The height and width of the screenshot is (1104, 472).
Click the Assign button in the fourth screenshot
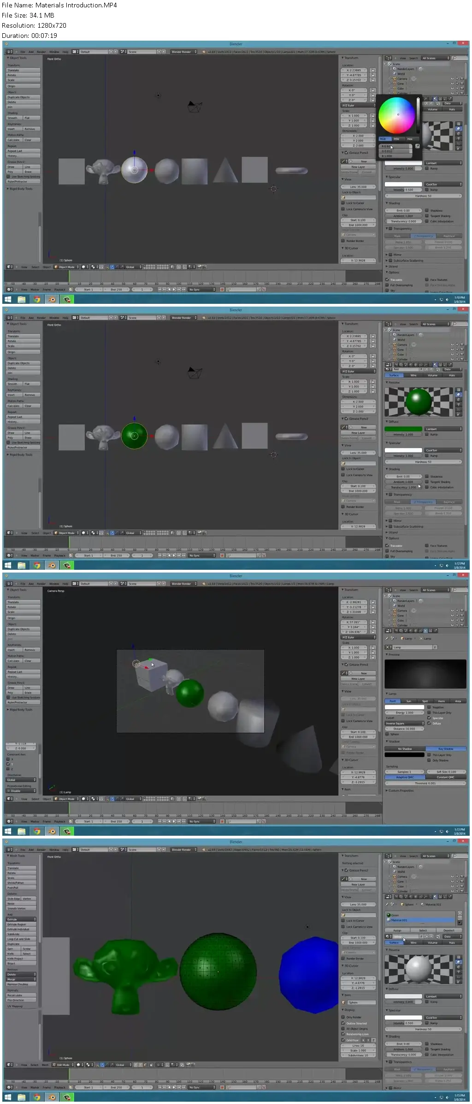click(397, 930)
